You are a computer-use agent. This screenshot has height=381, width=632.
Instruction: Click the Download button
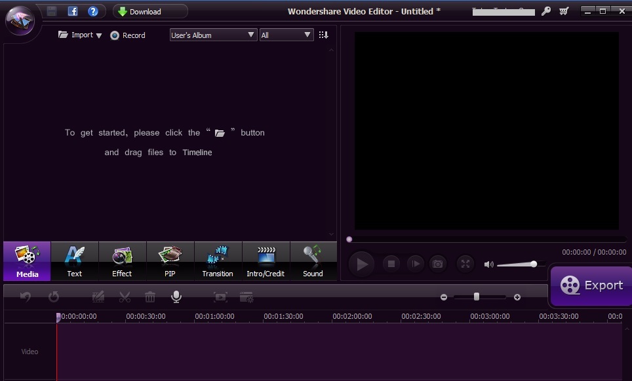click(149, 11)
